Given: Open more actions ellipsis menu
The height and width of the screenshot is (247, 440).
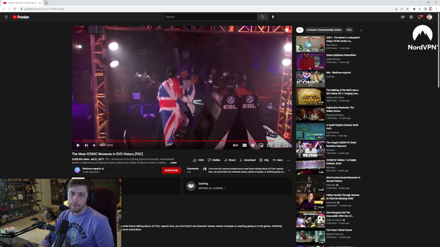Looking at the screenshot, I should click(x=289, y=160).
